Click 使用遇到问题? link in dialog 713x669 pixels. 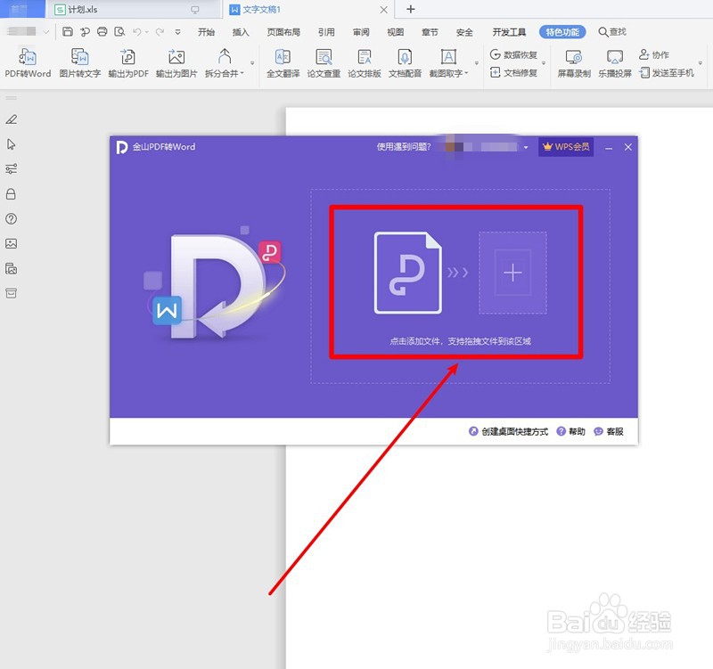click(404, 147)
